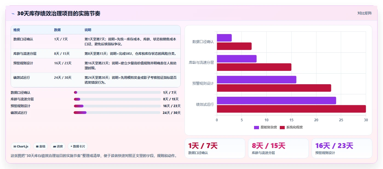383x169 pixels.
Task: Click table value 24天 / 30天
Action: click(63, 78)
